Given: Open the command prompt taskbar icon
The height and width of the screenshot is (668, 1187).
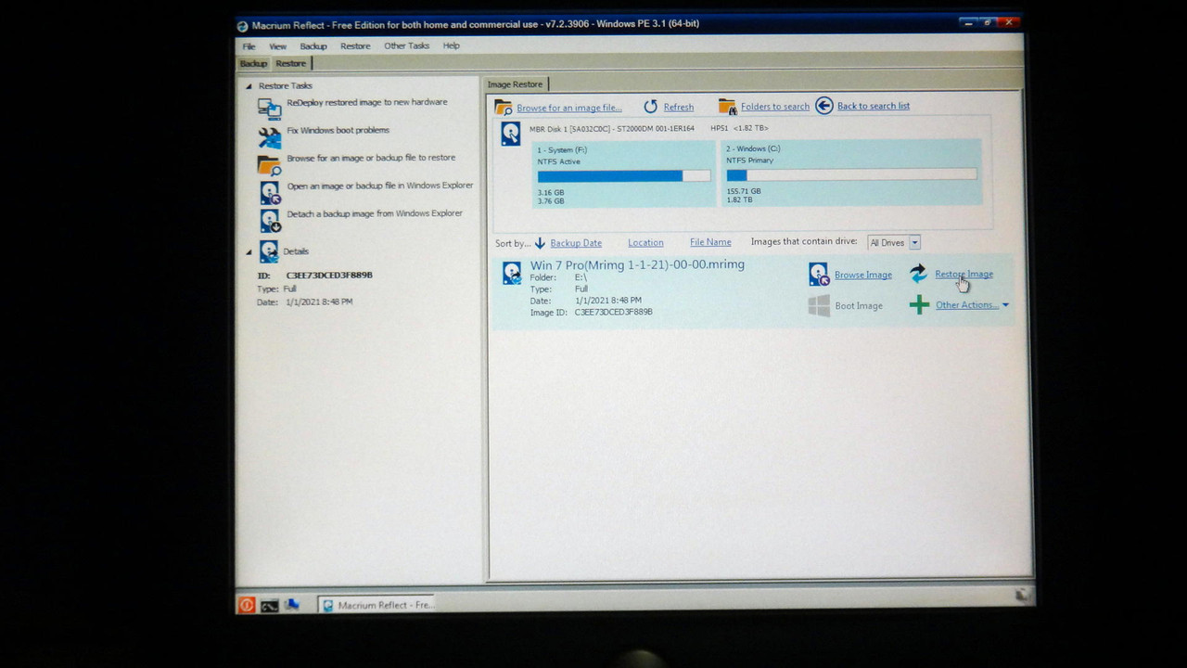Looking at the screenshot, I should point(269,606).
